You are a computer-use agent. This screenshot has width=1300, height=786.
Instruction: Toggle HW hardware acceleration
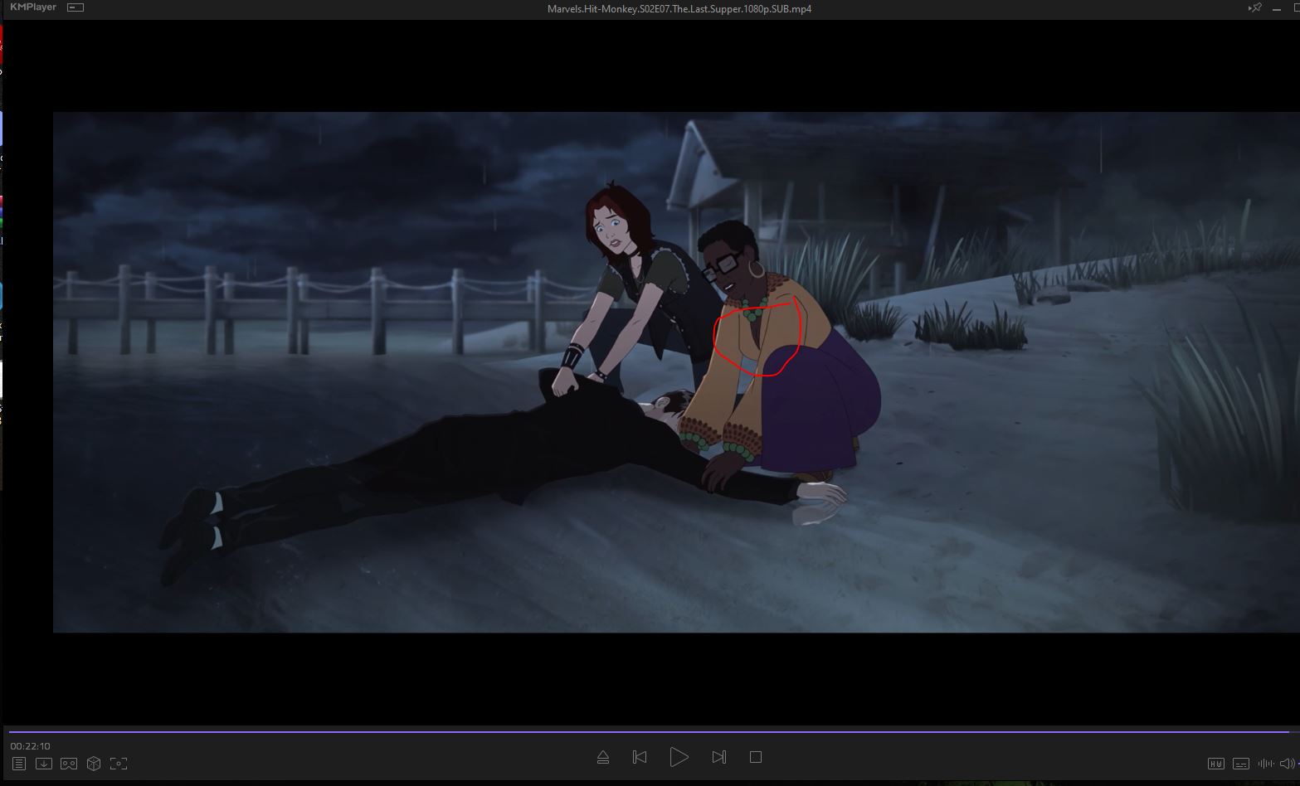coord(1215,764)
